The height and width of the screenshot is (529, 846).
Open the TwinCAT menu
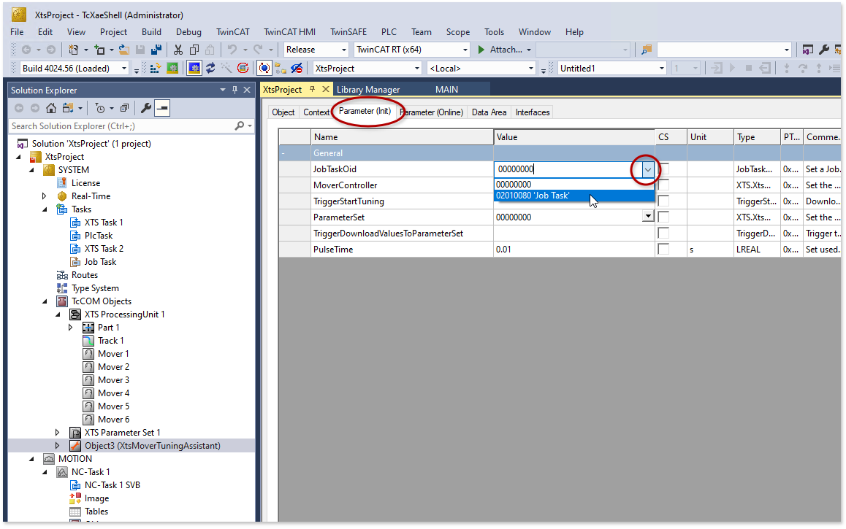pos(232,32)
